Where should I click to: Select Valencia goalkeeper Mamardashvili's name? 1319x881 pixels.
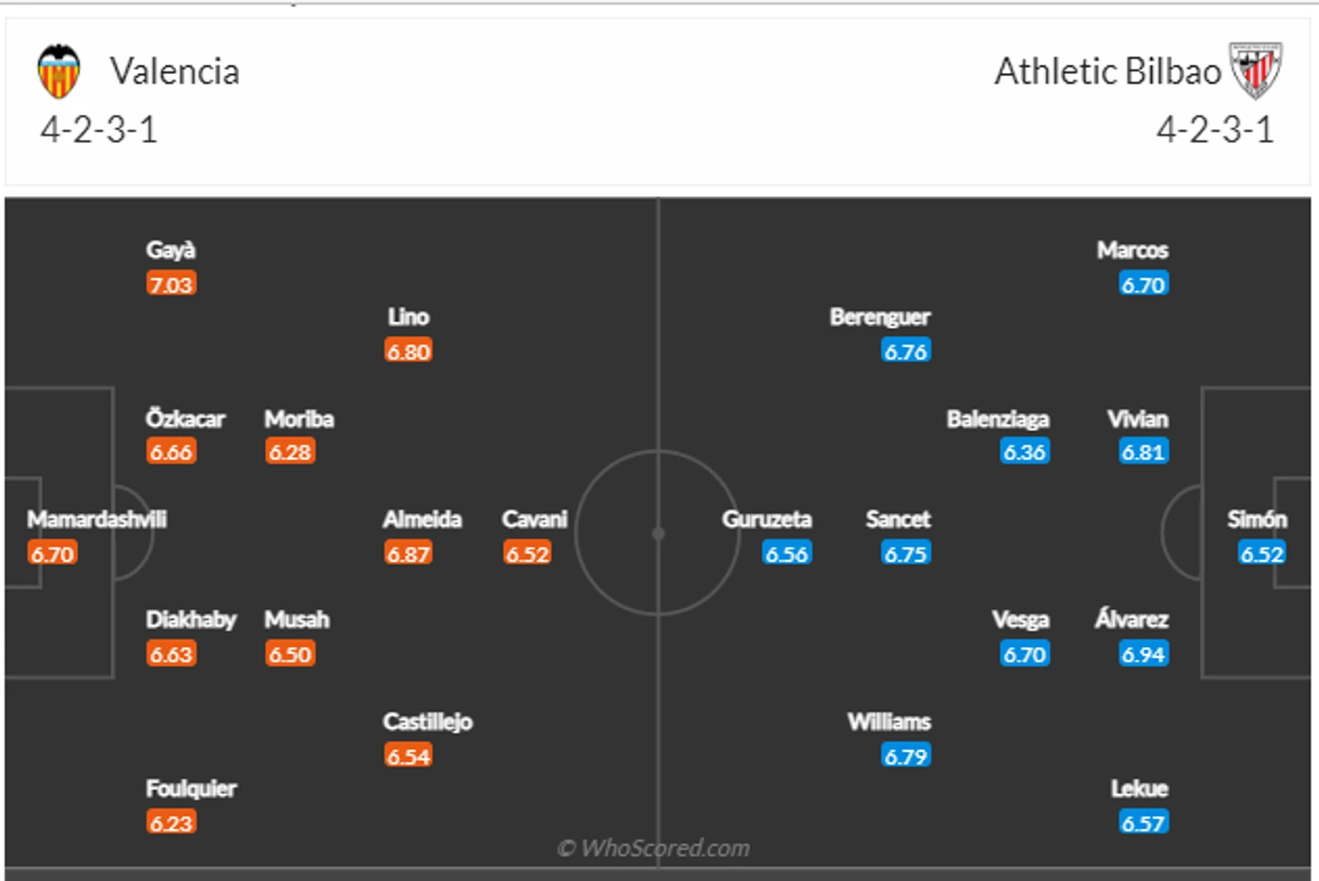(x=97, y=520)
